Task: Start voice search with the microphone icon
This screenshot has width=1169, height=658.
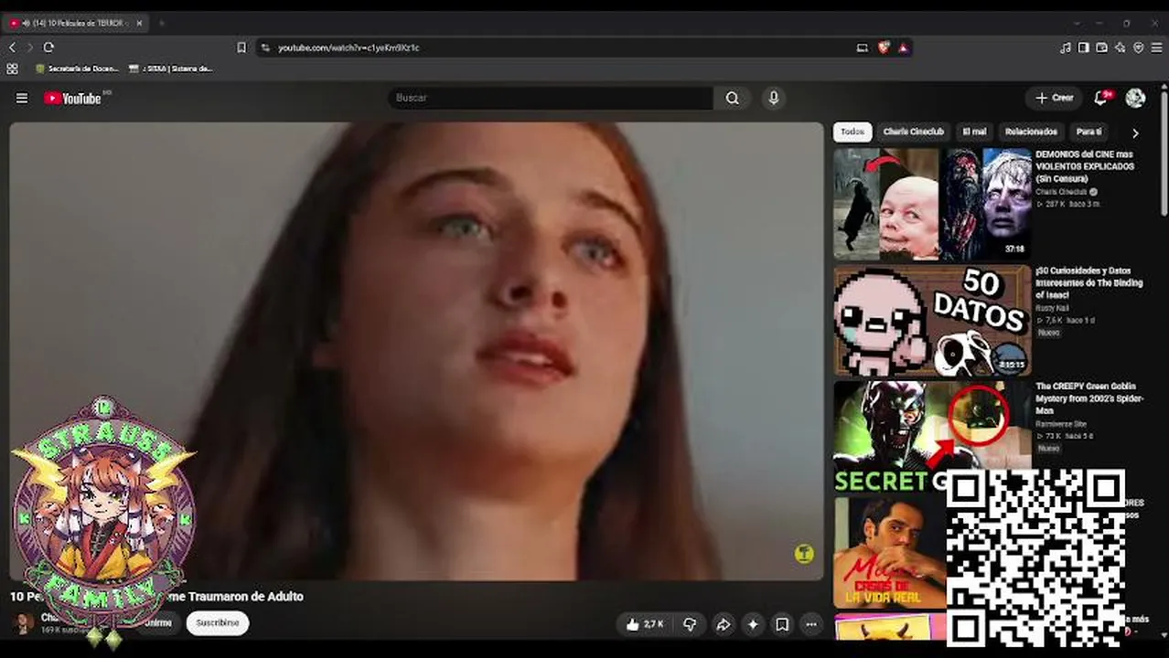Action: click(x=774, y=98)
